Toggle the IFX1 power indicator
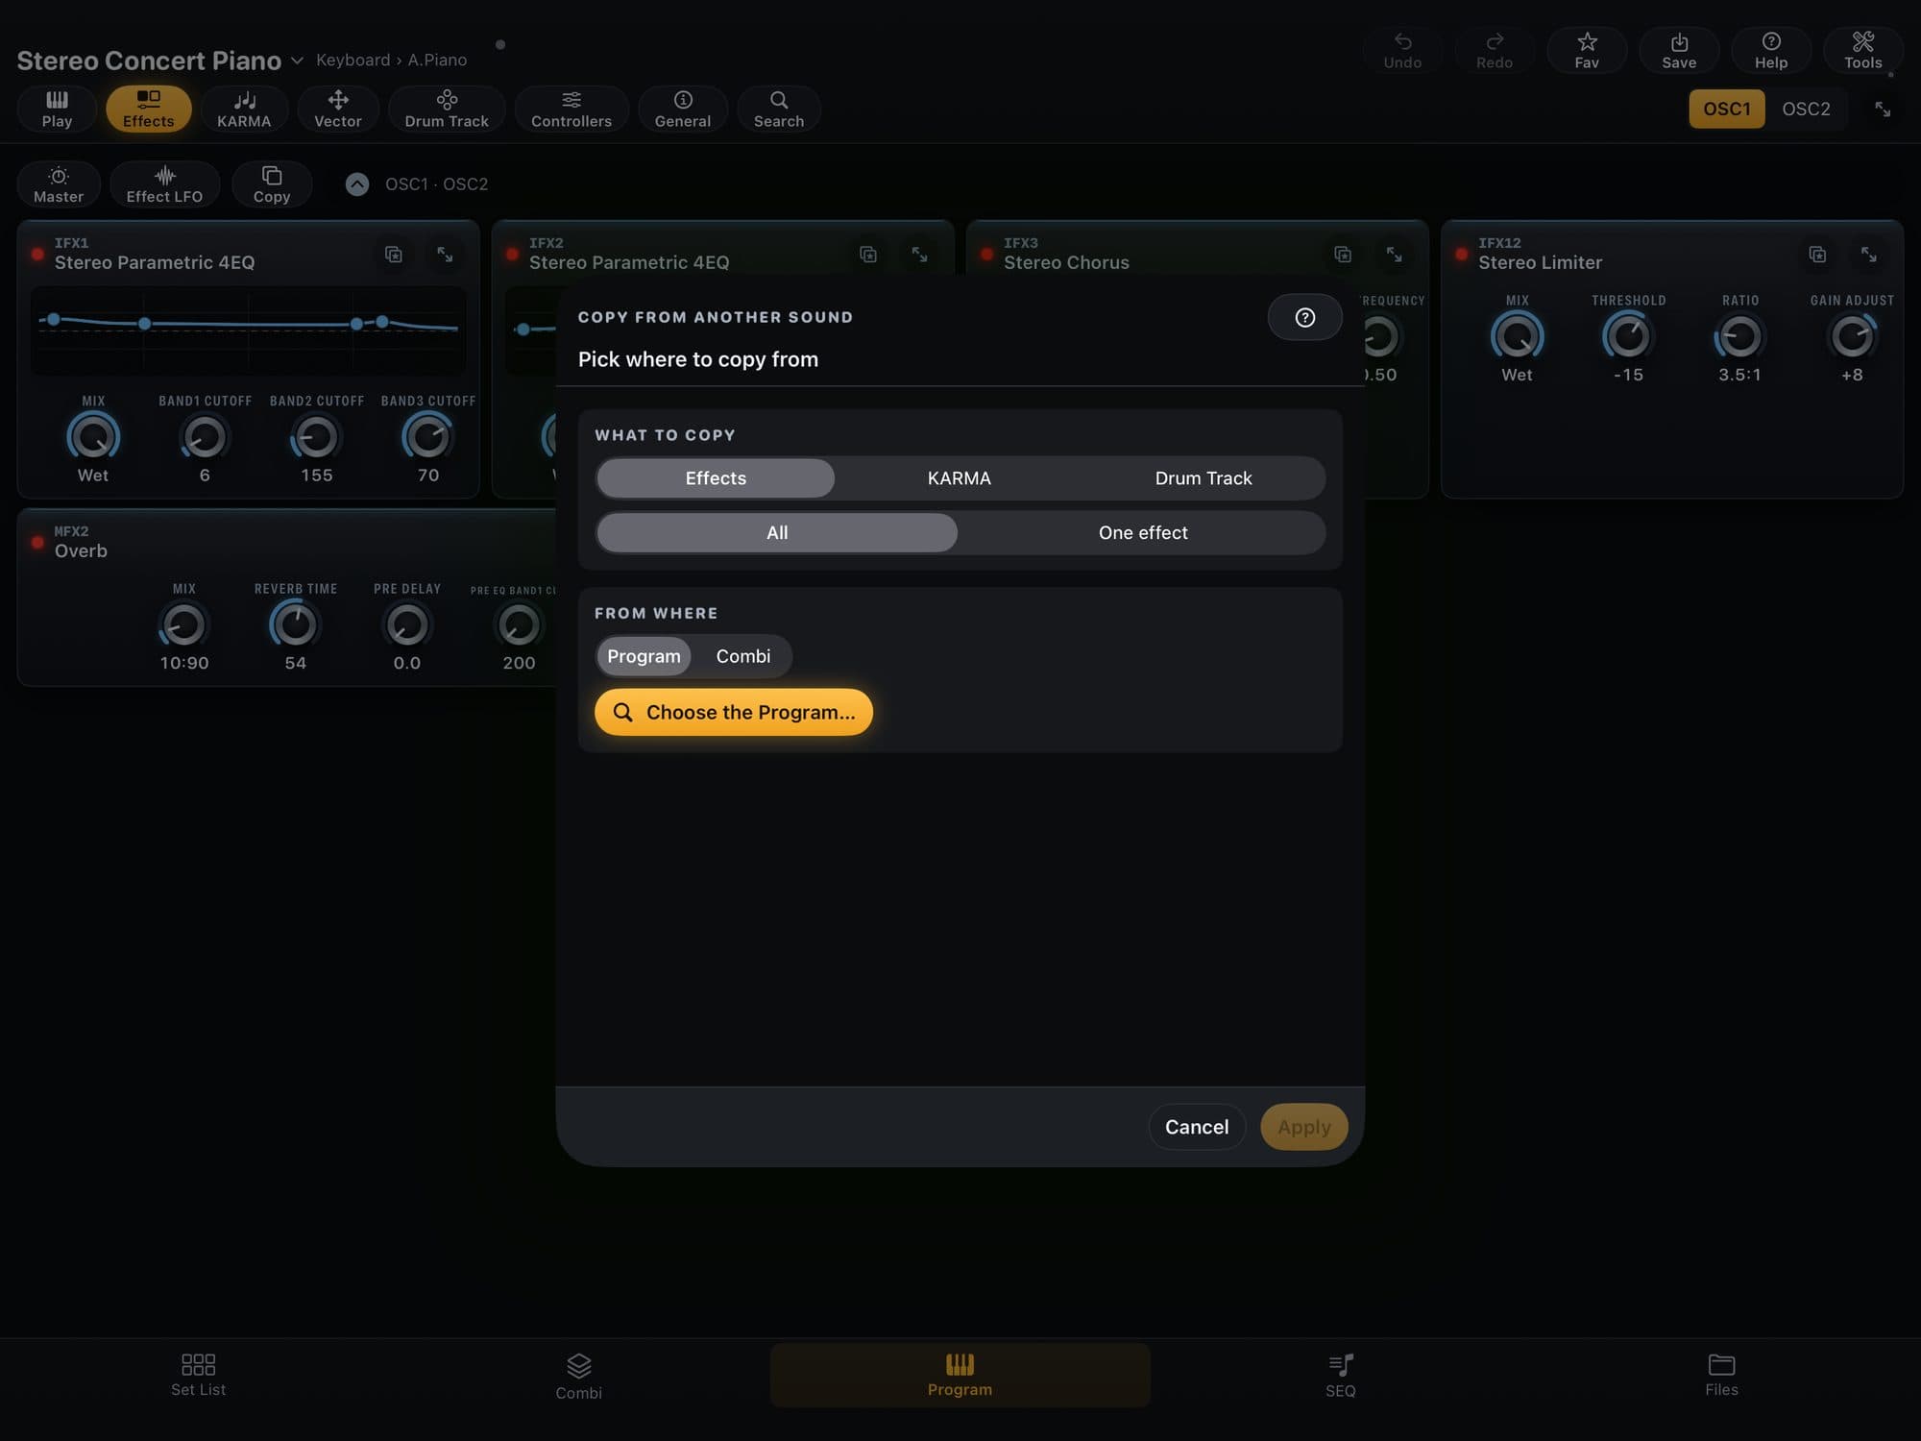Viewport: 1921px width, 1441px height. tap(37, 255)
